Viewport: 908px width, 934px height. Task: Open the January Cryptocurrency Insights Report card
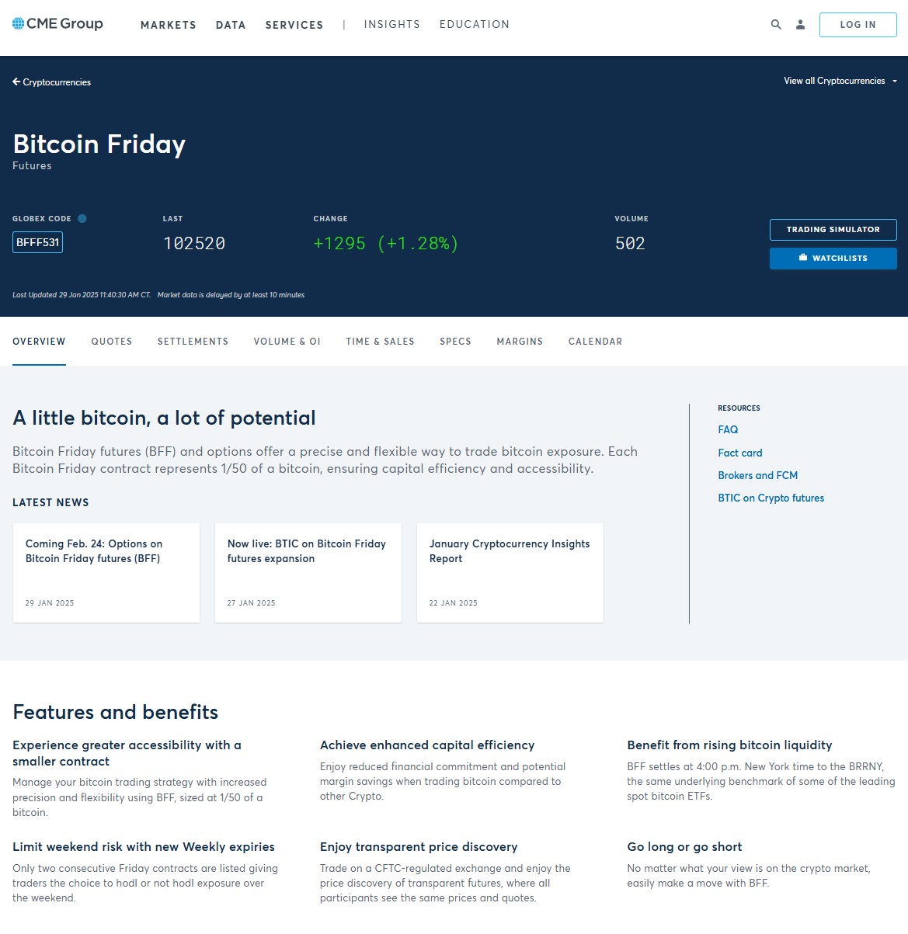coord(510,573)
